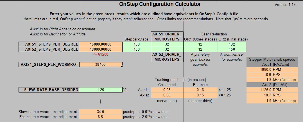
Task: Click the "2.5°/s slew rate" text
Action: click(x=155, y=117)
